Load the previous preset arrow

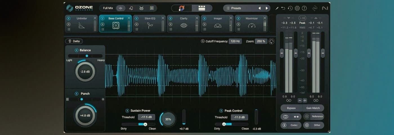point(259,8)
